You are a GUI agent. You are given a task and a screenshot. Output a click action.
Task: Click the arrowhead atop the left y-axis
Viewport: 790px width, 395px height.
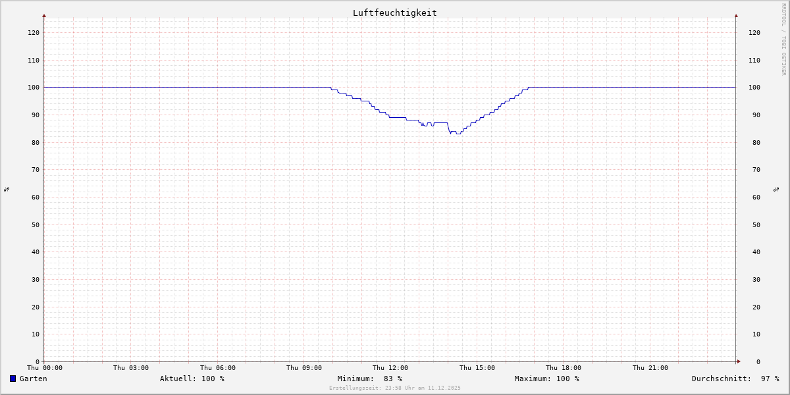click(44, 15)
